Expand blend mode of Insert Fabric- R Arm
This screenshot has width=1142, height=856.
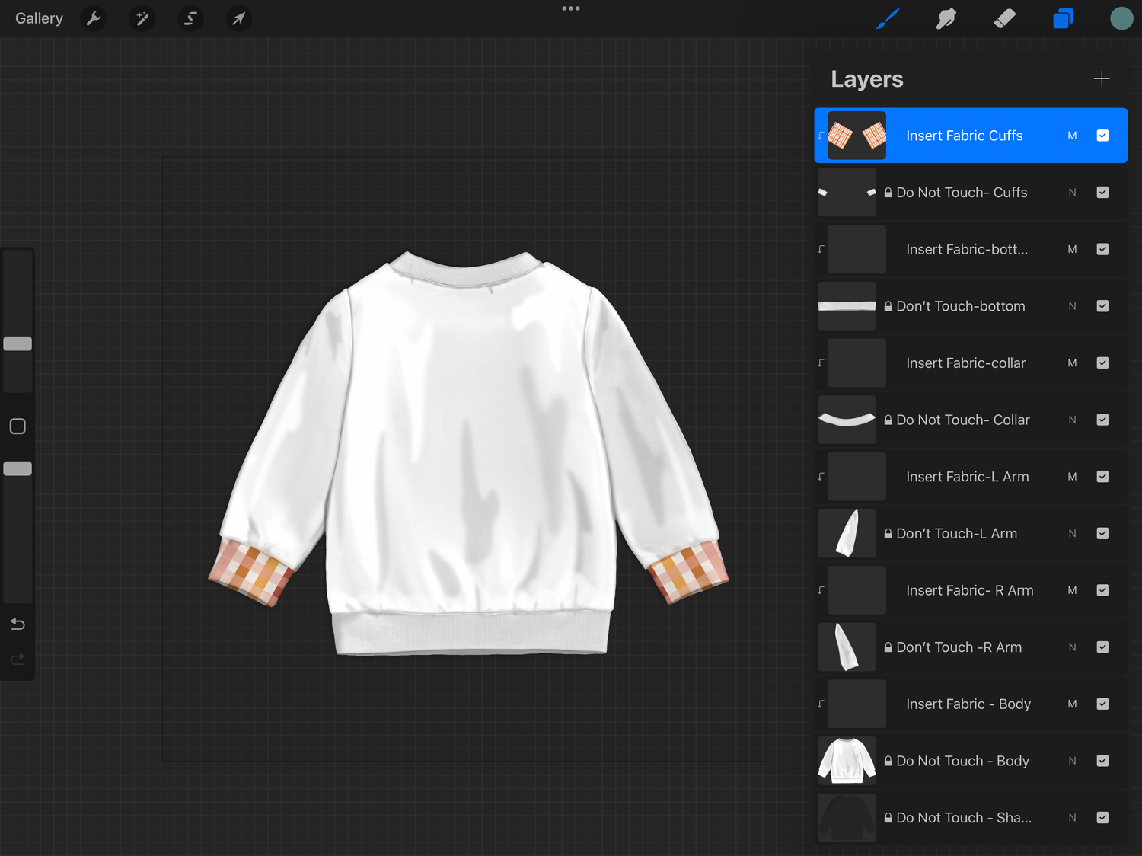point(1072,590)
